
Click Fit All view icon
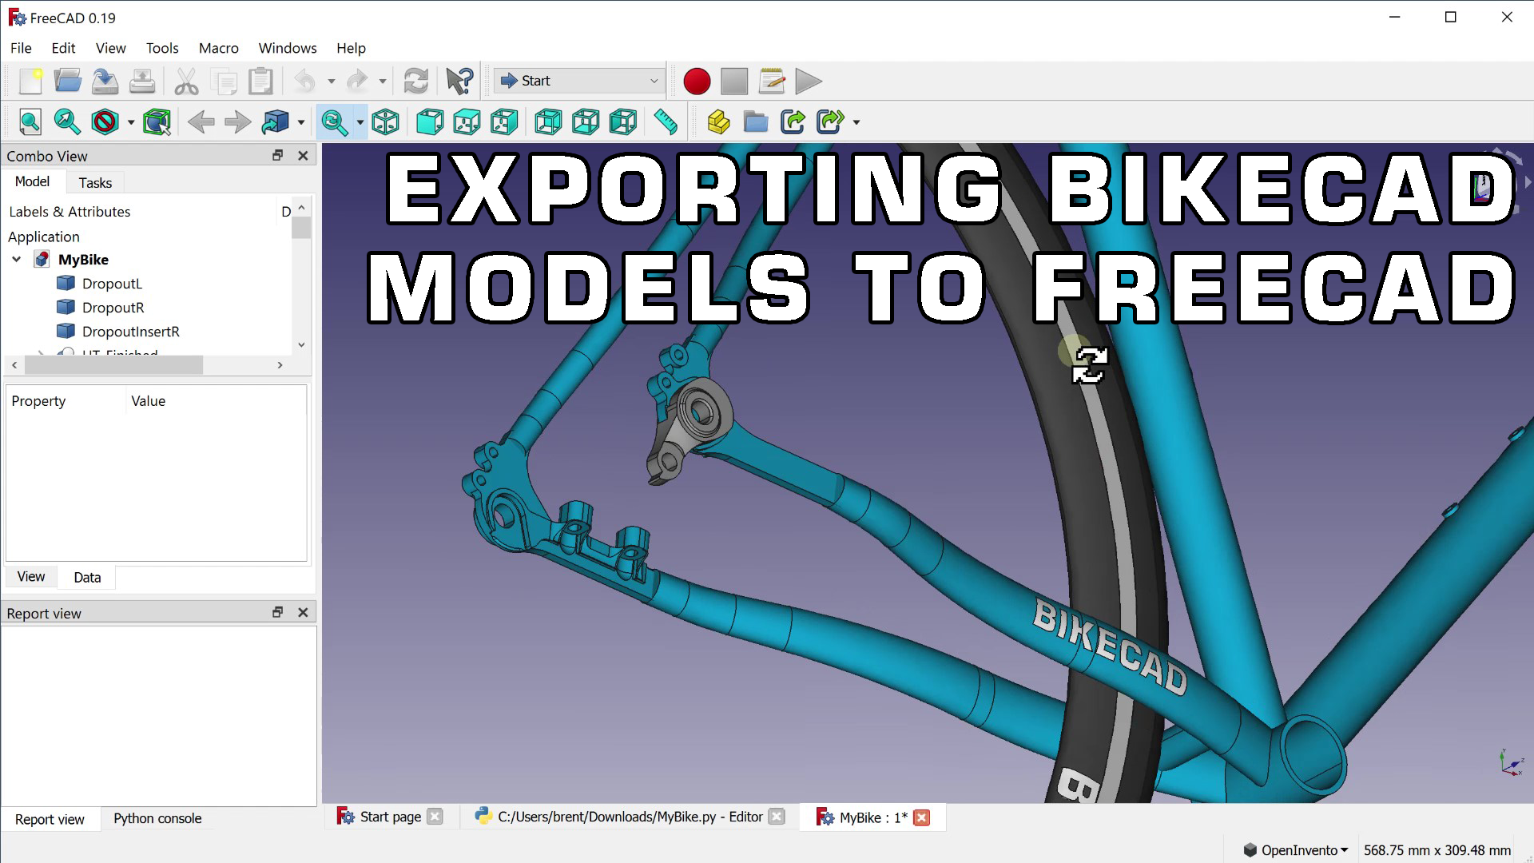(30, 122)
